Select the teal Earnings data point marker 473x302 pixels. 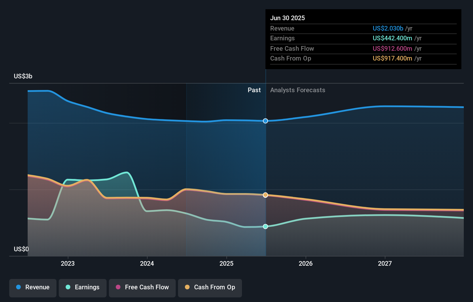coord(265,226)
